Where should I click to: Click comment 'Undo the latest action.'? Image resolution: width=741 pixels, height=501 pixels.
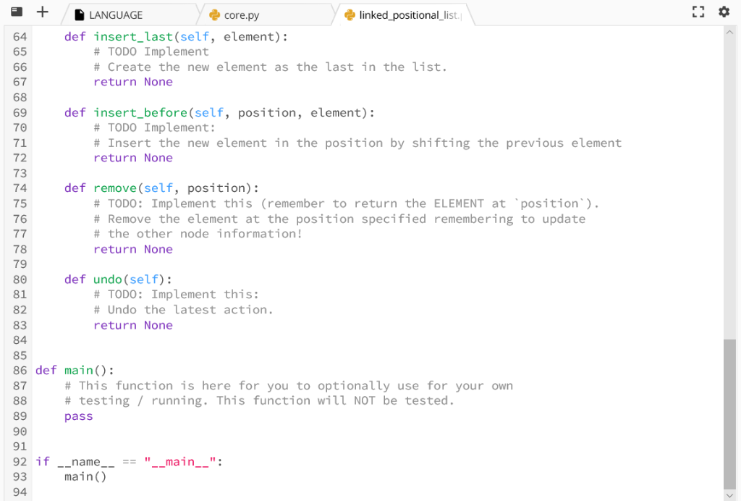[x=183, y=310]
